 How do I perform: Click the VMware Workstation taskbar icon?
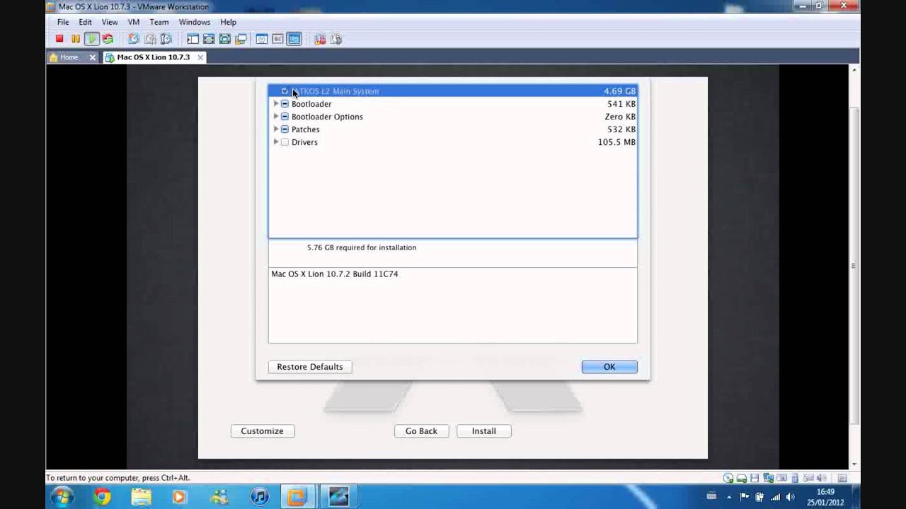[x=298, y=497]
